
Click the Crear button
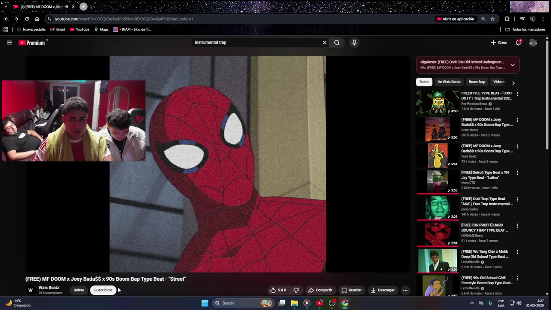click(499, 43)
